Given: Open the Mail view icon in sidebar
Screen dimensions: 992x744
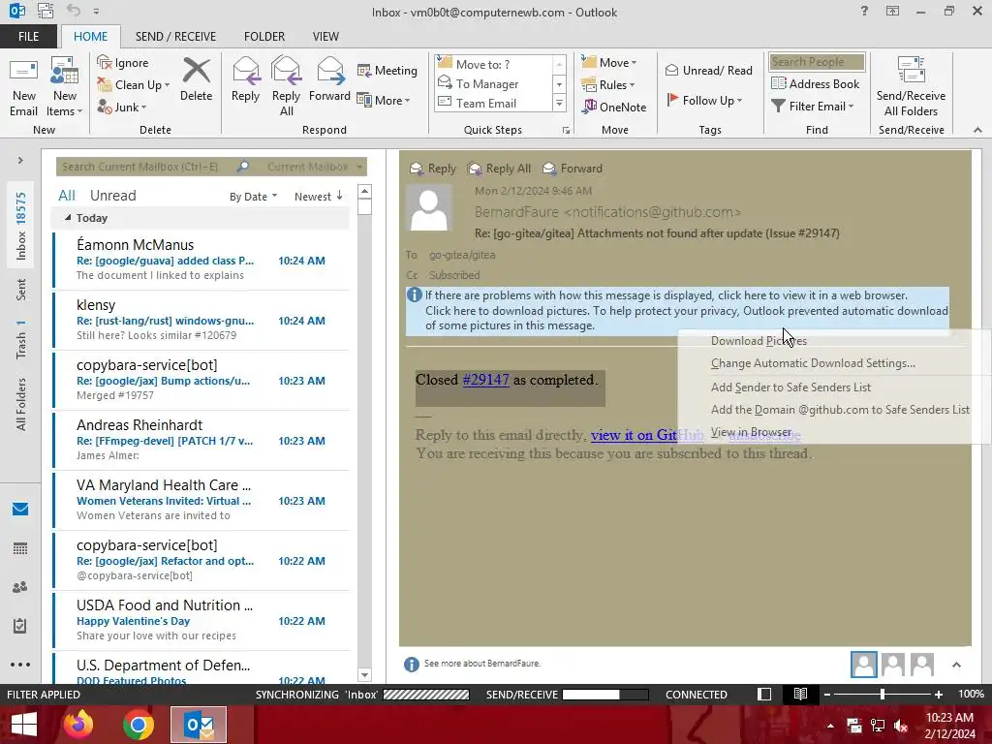Looking at the screenshot, I should tap(20, 509).
